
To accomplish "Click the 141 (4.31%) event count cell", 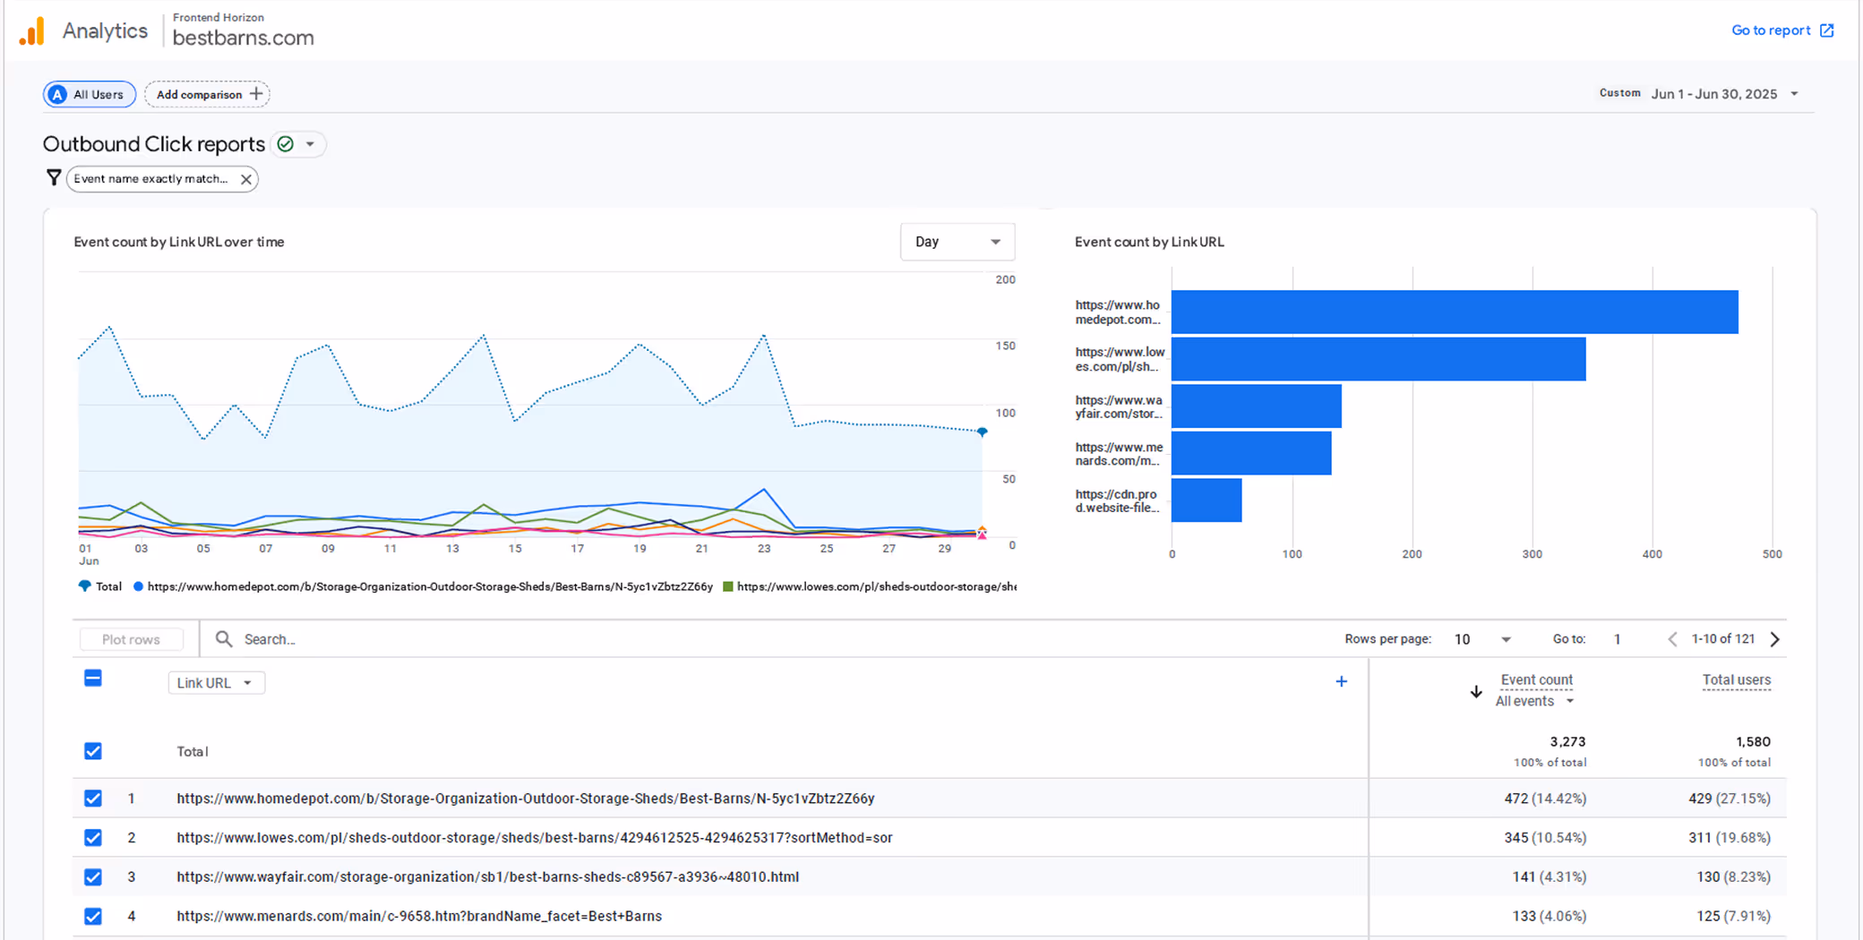I will click(1550, 877).
